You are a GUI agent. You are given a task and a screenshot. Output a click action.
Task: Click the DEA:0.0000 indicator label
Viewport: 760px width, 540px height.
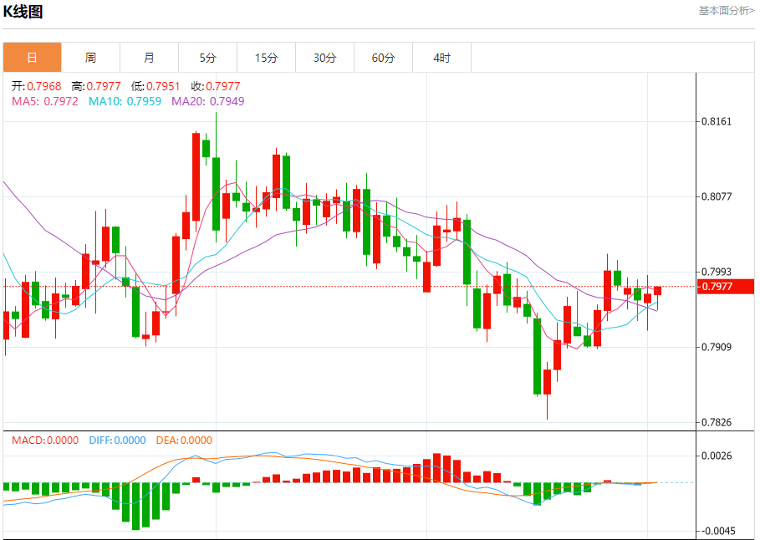click(x=184, y=441)
